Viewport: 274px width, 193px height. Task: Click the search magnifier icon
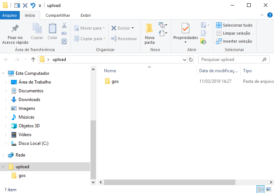tap(264, 59)
